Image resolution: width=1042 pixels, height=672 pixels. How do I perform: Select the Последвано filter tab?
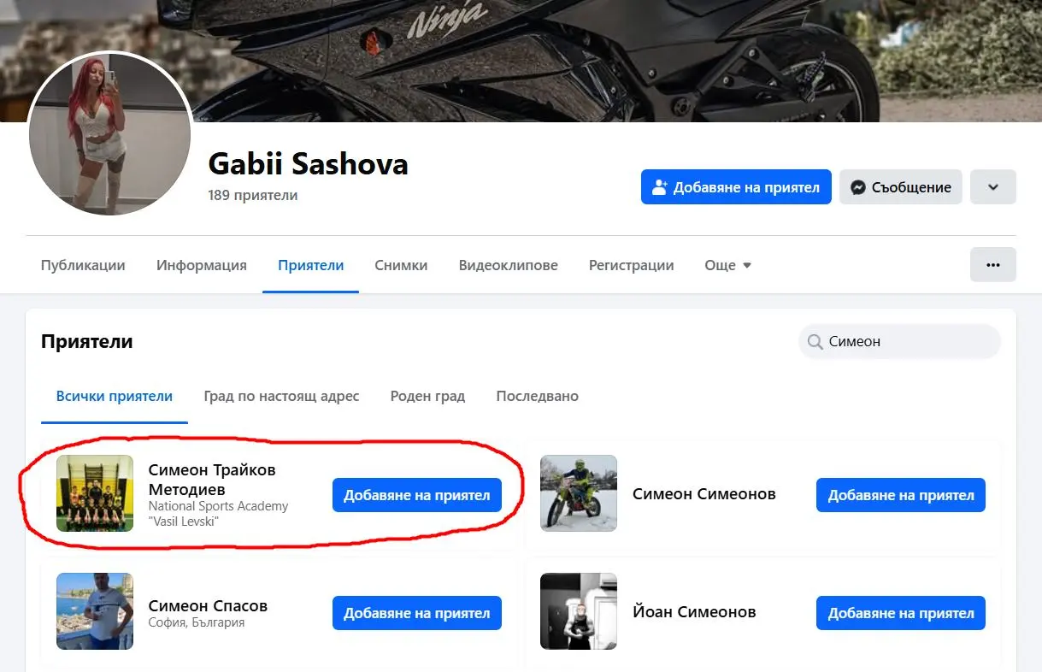pyautogui.click(x=537, y=396)
